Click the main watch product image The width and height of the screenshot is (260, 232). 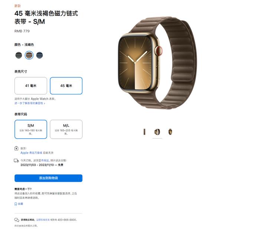point(157,63)
